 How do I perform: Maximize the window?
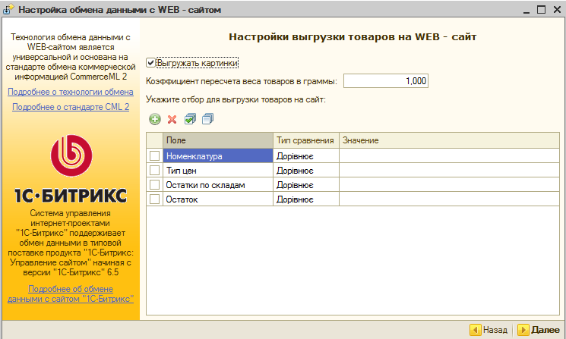click(541, 9)
